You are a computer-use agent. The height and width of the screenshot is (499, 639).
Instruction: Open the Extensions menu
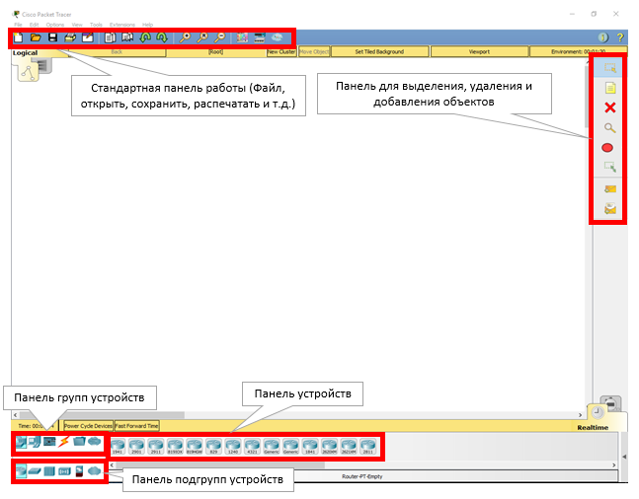(122, 25)
